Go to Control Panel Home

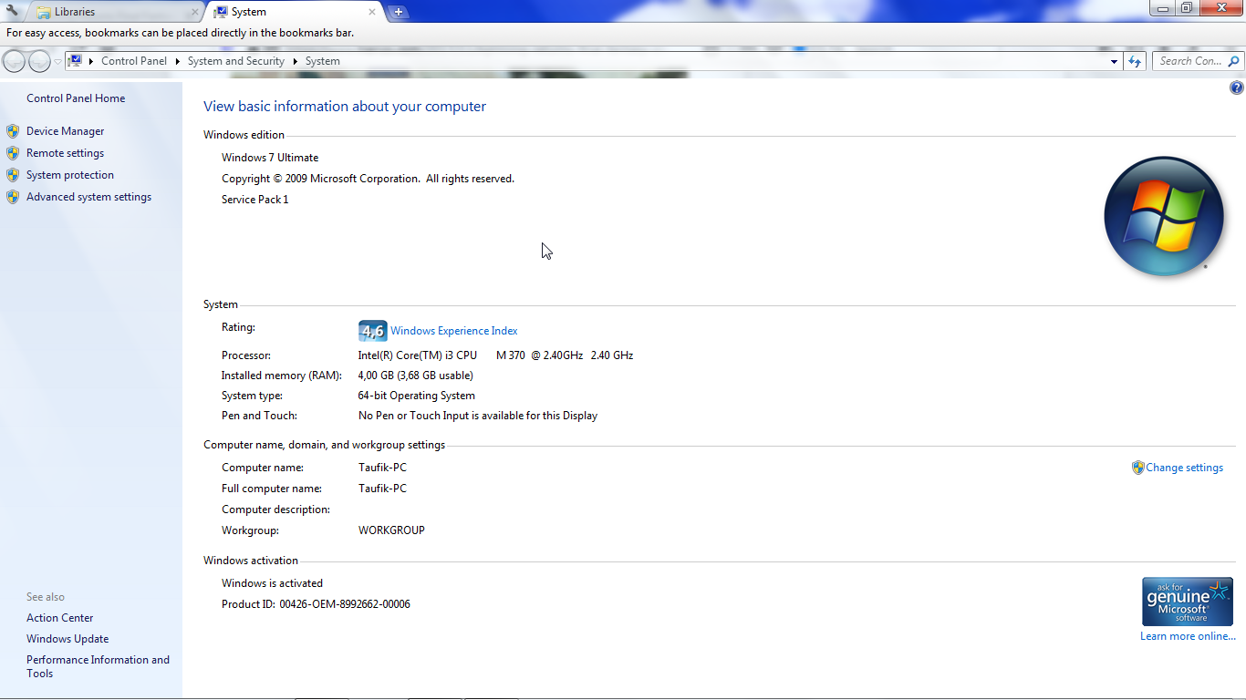coord(76,98)
